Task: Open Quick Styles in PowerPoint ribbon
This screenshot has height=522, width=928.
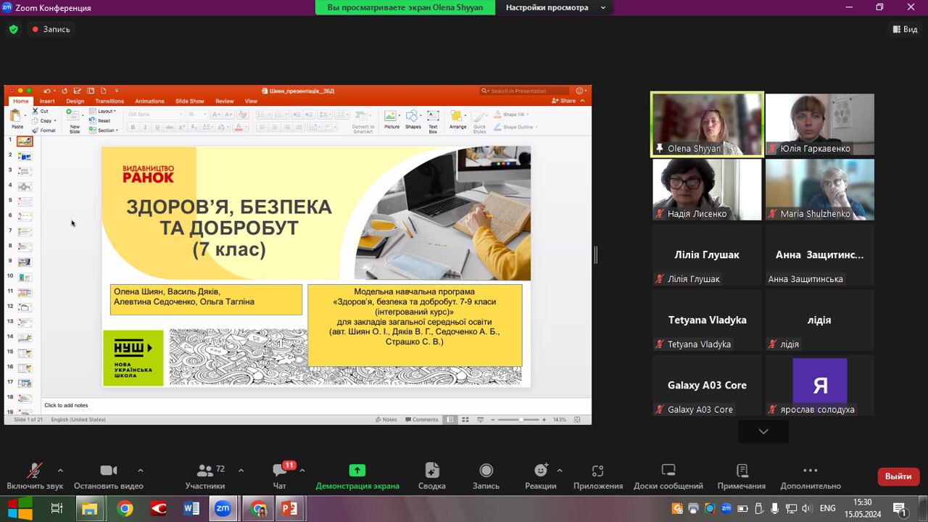Action: (x=479, y=122)
